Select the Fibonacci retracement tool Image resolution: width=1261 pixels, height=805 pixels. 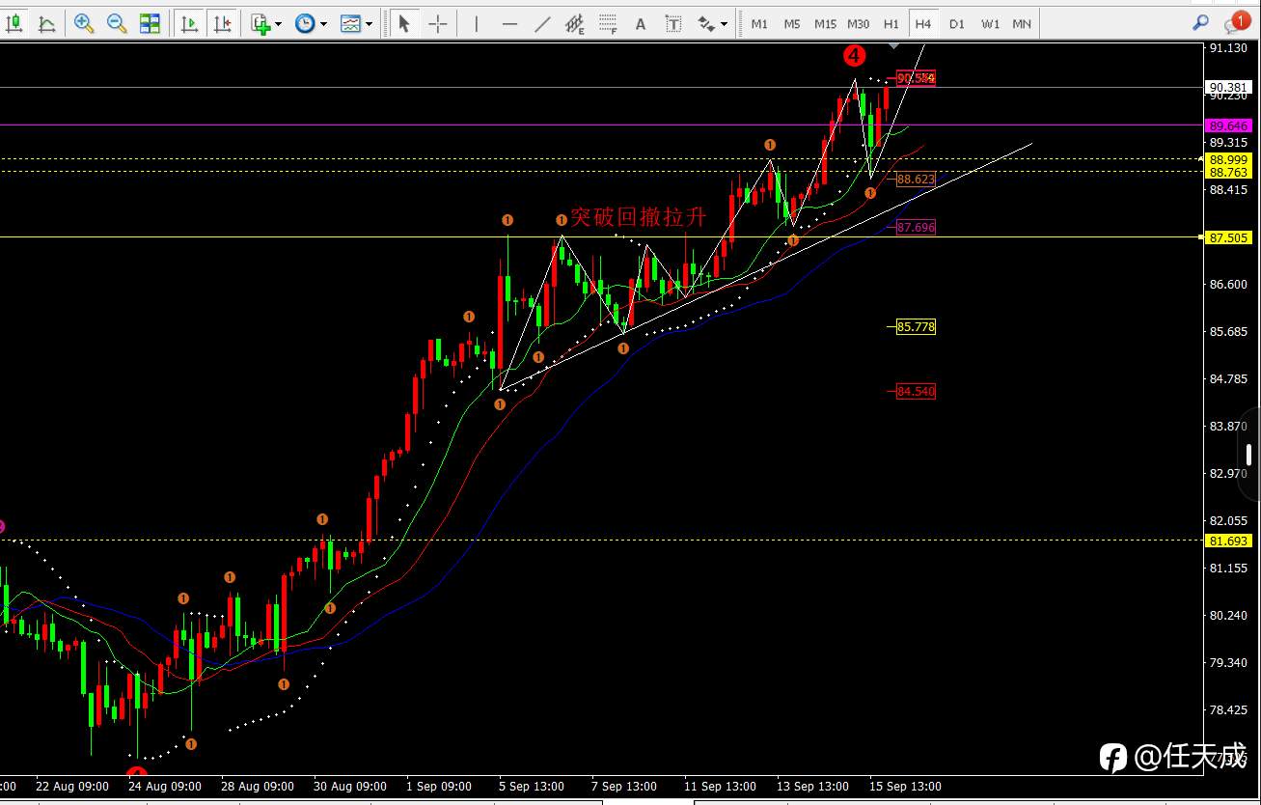[608, 24]
